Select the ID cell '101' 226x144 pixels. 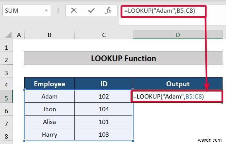tap(104, 122)
